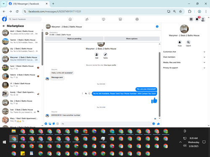Open Chrome tab search dropdown
This screenshot has width=210, height=157.
click(4, 4)
